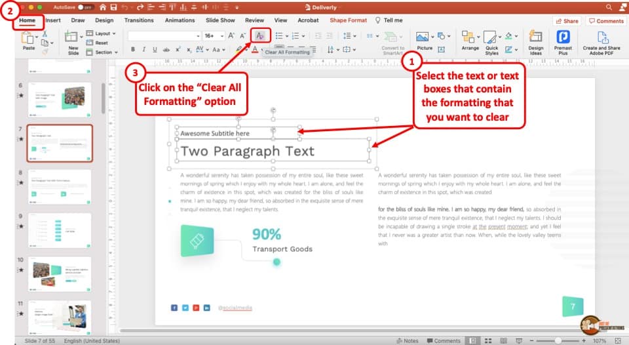The image size is (629, 345).
Task: Start slide show from status bar icon
Action: pos(519,340)
